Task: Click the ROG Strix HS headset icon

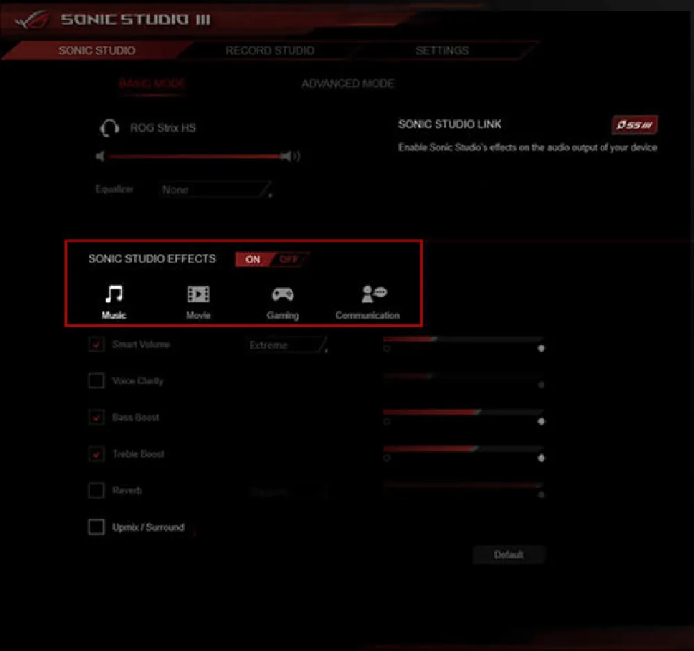Action: coord(109,128)
